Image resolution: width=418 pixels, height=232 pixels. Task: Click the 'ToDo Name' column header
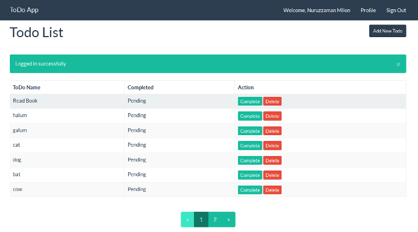tap(27, 88)
